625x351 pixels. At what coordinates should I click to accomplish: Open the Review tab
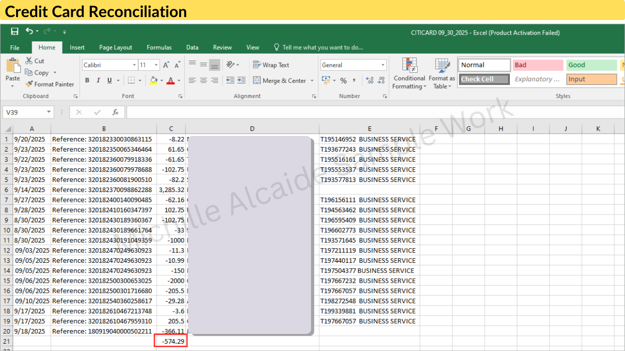(223, 47)
